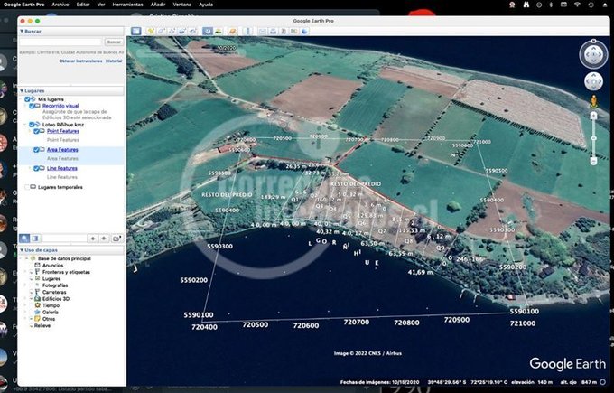Click the Tiempo weather sun icon
Viewport: 614px width, 393px height.
[x=38, y=305]
